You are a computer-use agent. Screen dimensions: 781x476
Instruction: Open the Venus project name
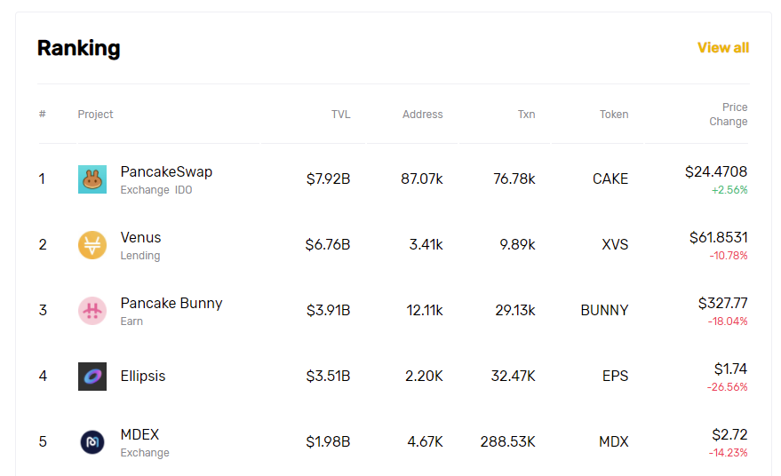pos(140,237)
